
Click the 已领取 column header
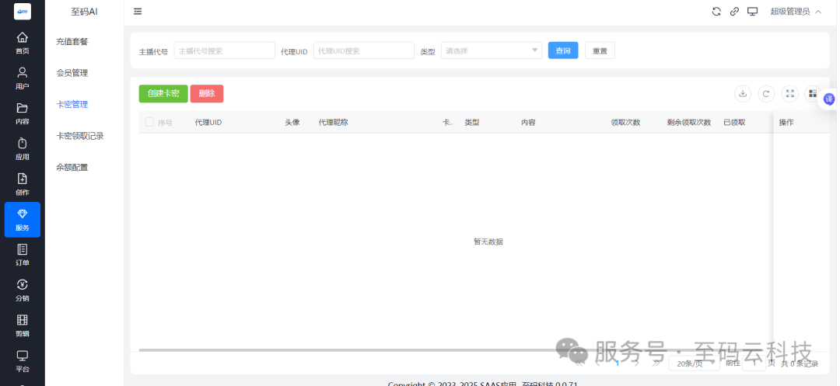[x=734, y=123]
